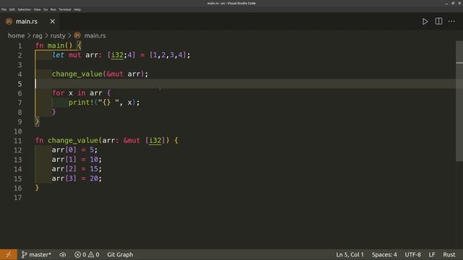Change file encoding UTF-8
463x260 pixels.
click(412, 254)
